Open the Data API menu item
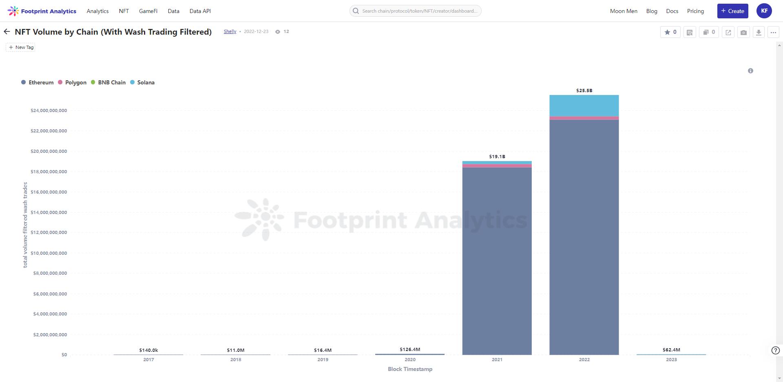This screenshot has height=382, width=783. (x=200, y=11)
